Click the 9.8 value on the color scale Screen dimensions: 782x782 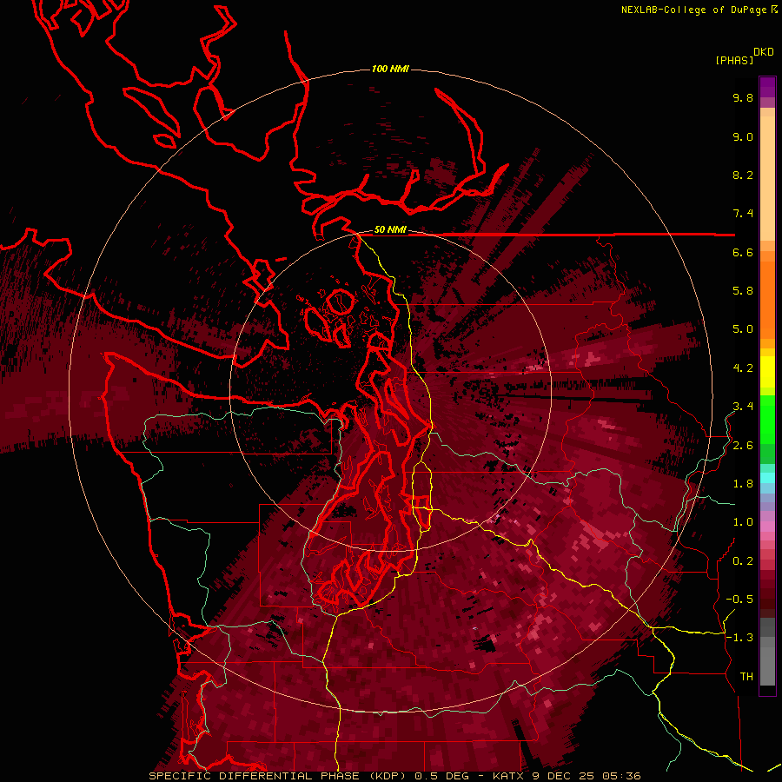pos(743,97)
